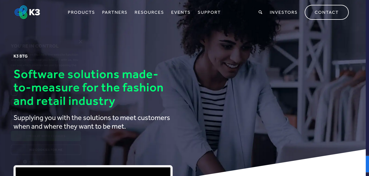Click the gear icon beside Open the Cookie Jar

pos(25,162)
